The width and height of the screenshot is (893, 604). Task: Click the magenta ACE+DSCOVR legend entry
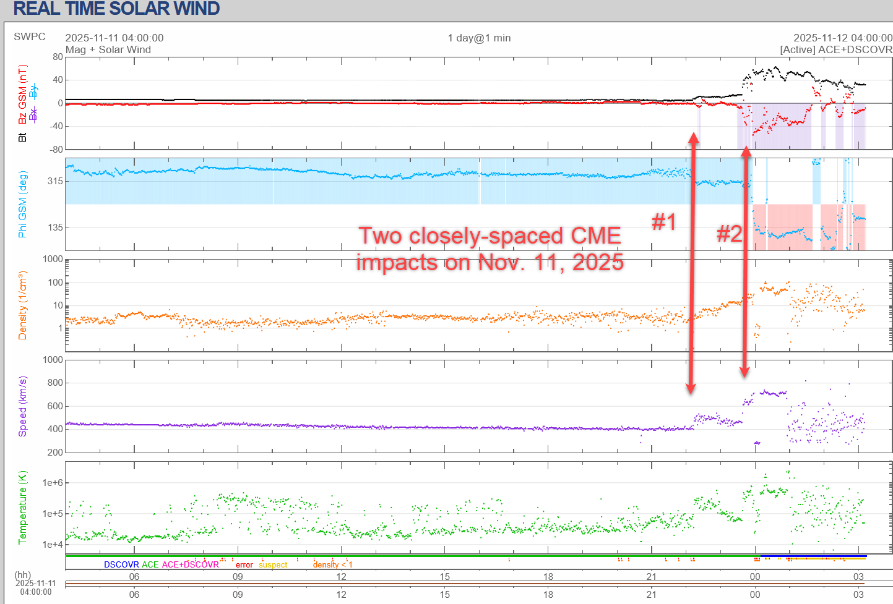(190, 564)
